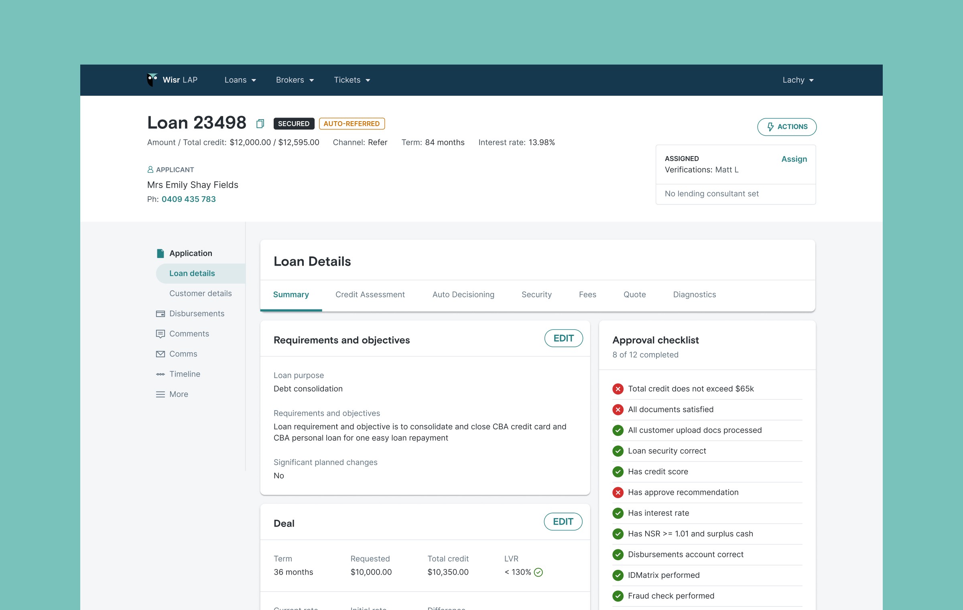The image size is (963, 610).
Task: Expand the Brokers dropdown menu
Action: coord(295,80)
